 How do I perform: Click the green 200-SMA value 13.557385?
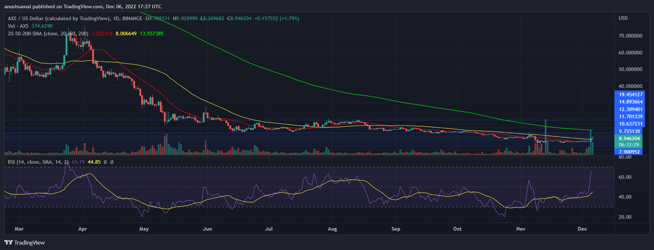point(152,33)
